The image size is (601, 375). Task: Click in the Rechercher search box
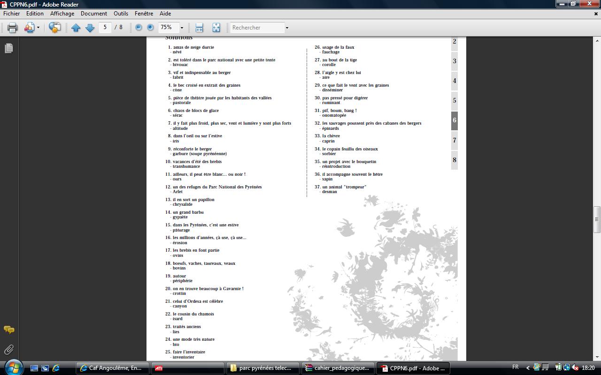(x=257, y=28)
